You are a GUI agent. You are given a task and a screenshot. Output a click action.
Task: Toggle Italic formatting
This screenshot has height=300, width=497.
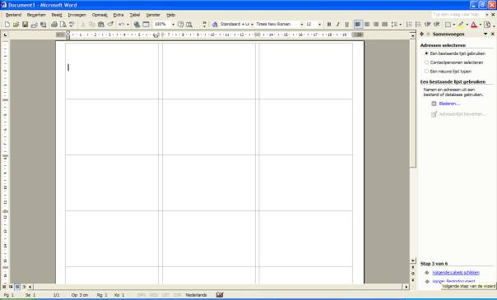338,25
